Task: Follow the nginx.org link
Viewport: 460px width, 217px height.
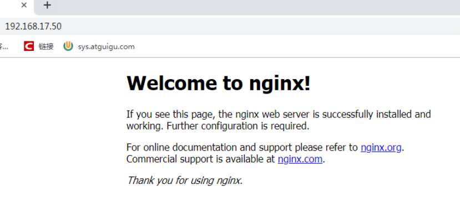Action: tap(381, 147)
